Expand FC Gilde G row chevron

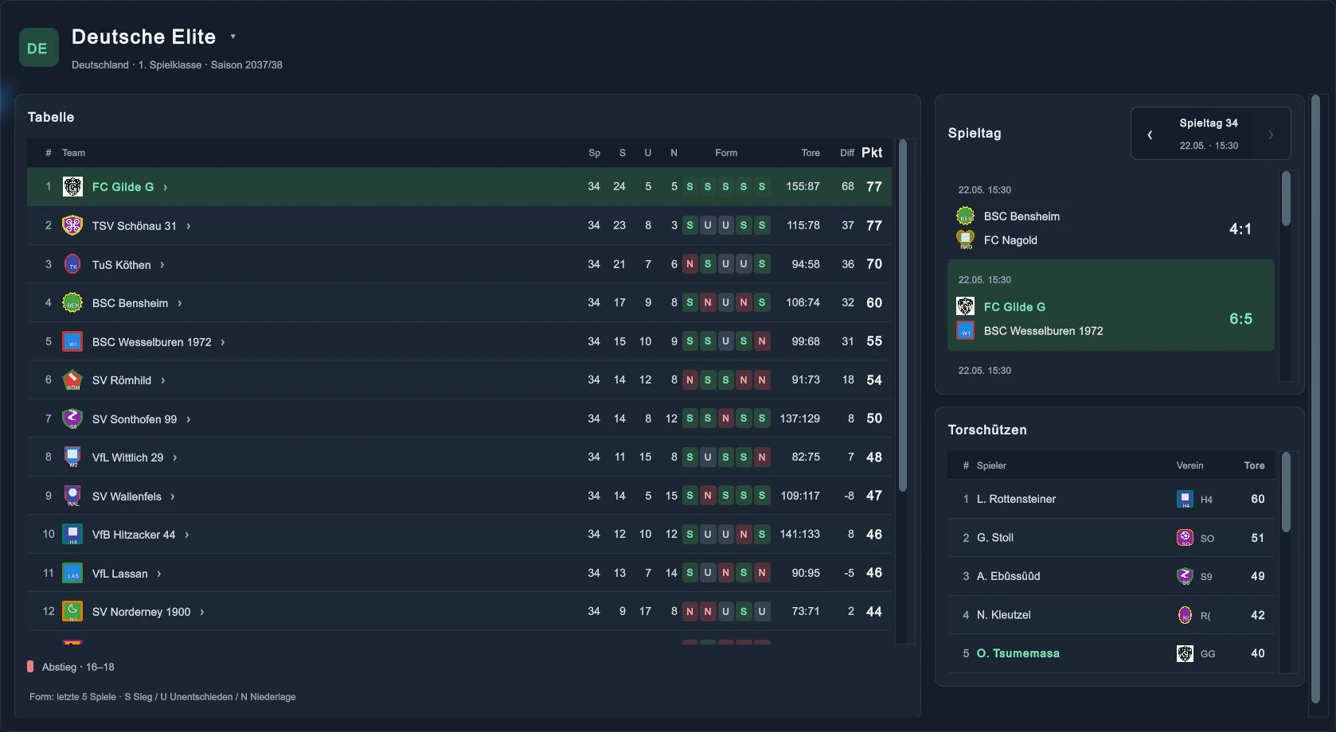point(166,187)
